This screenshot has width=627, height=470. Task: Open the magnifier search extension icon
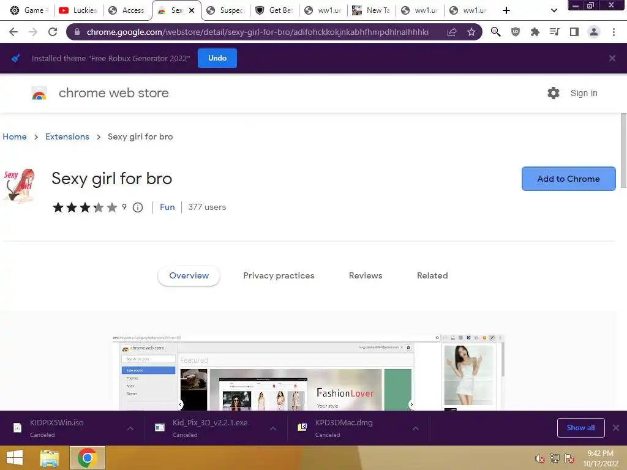point(496,32)
